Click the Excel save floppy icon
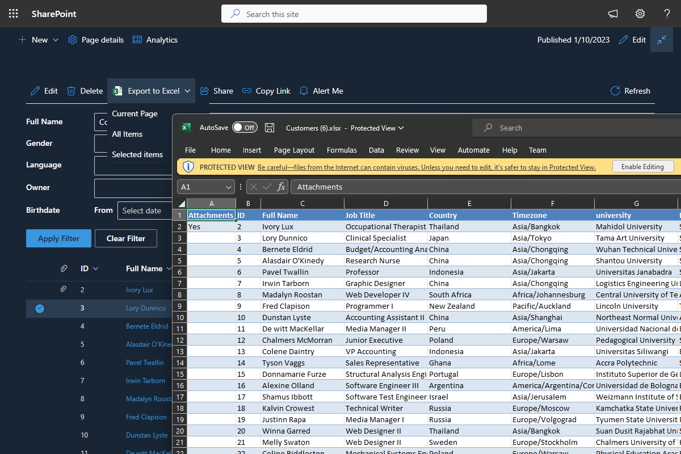 tap(270, 128)
